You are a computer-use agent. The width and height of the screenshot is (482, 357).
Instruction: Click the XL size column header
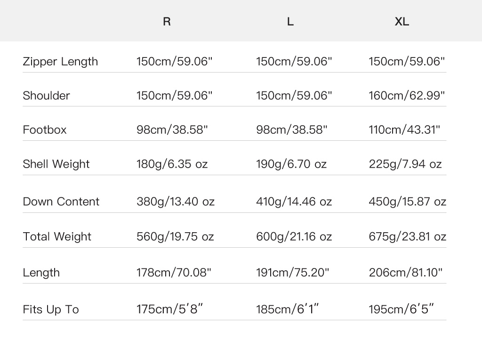coord(402,22)
